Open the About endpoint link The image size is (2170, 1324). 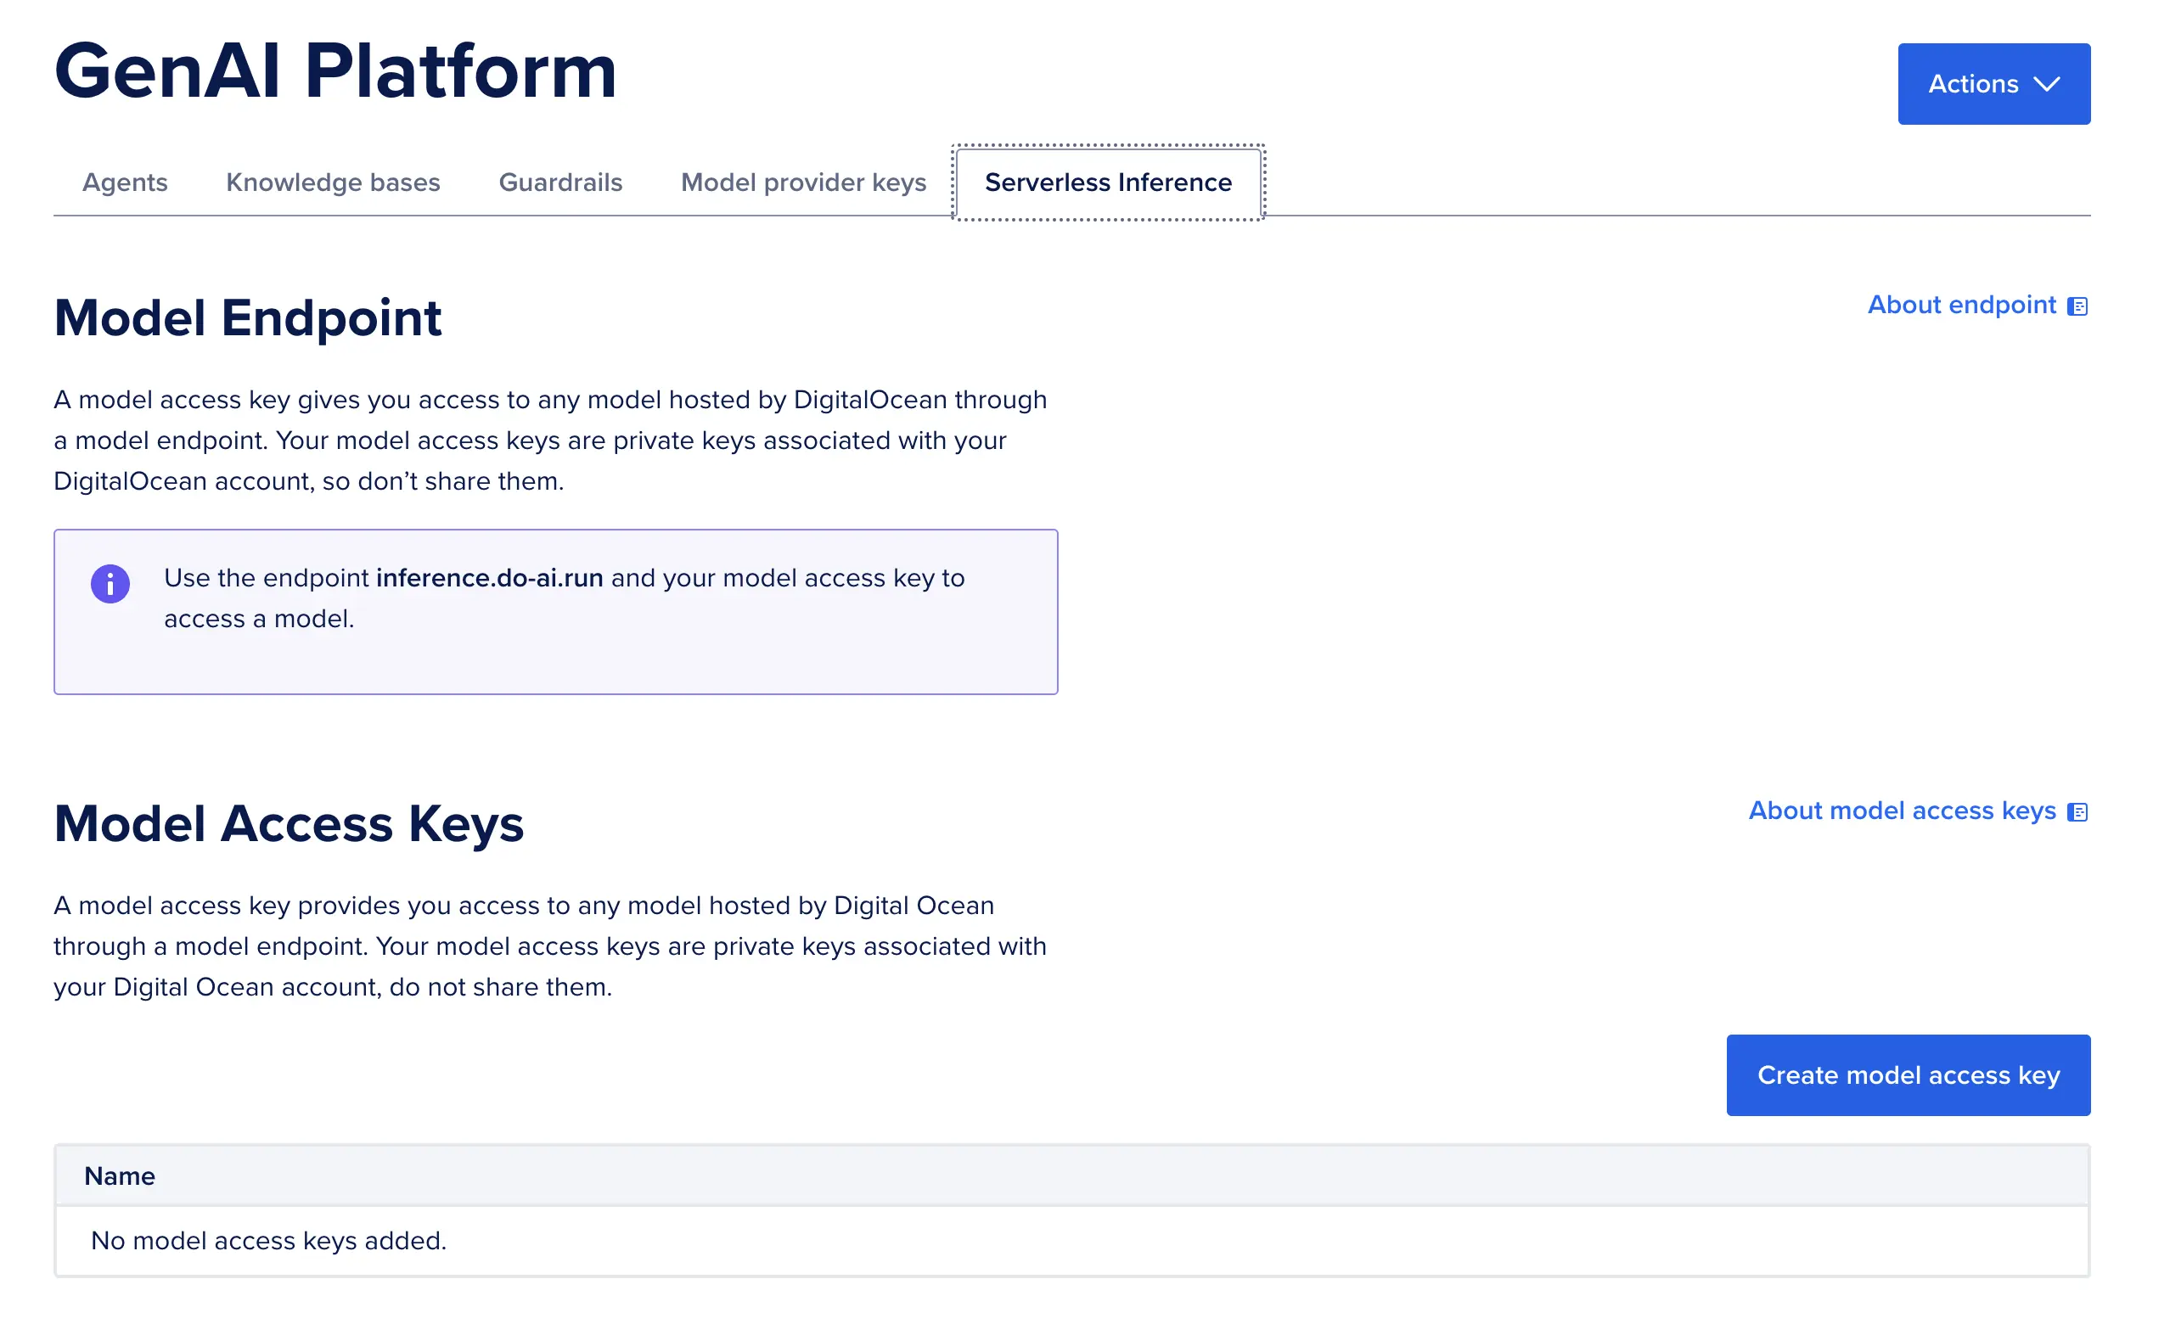[1961, 305]
